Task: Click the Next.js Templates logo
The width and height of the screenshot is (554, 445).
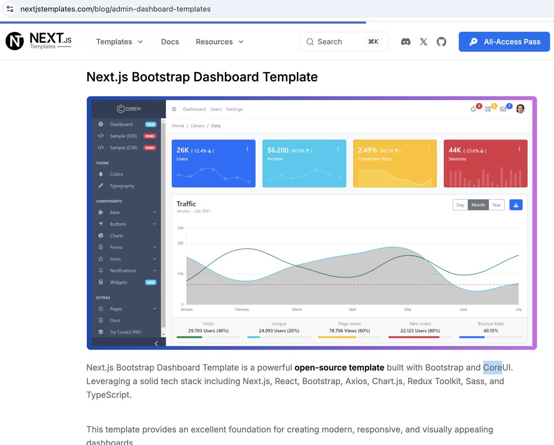Action: tap(39, 41)
